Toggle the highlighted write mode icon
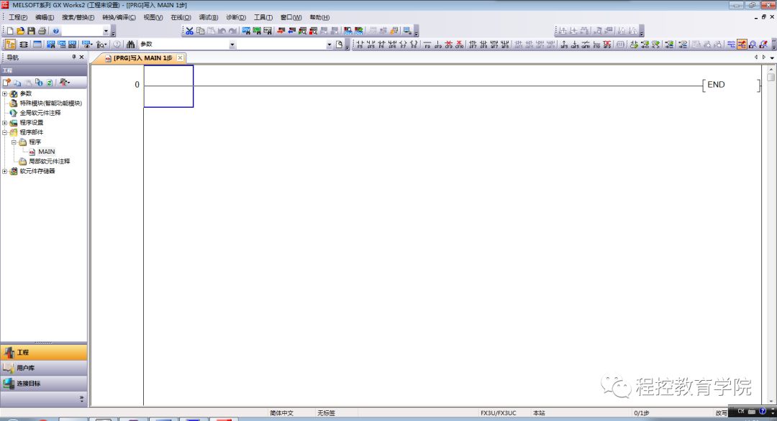The width and height of the screenshot is (777, 421). click(x=742, y=45)
